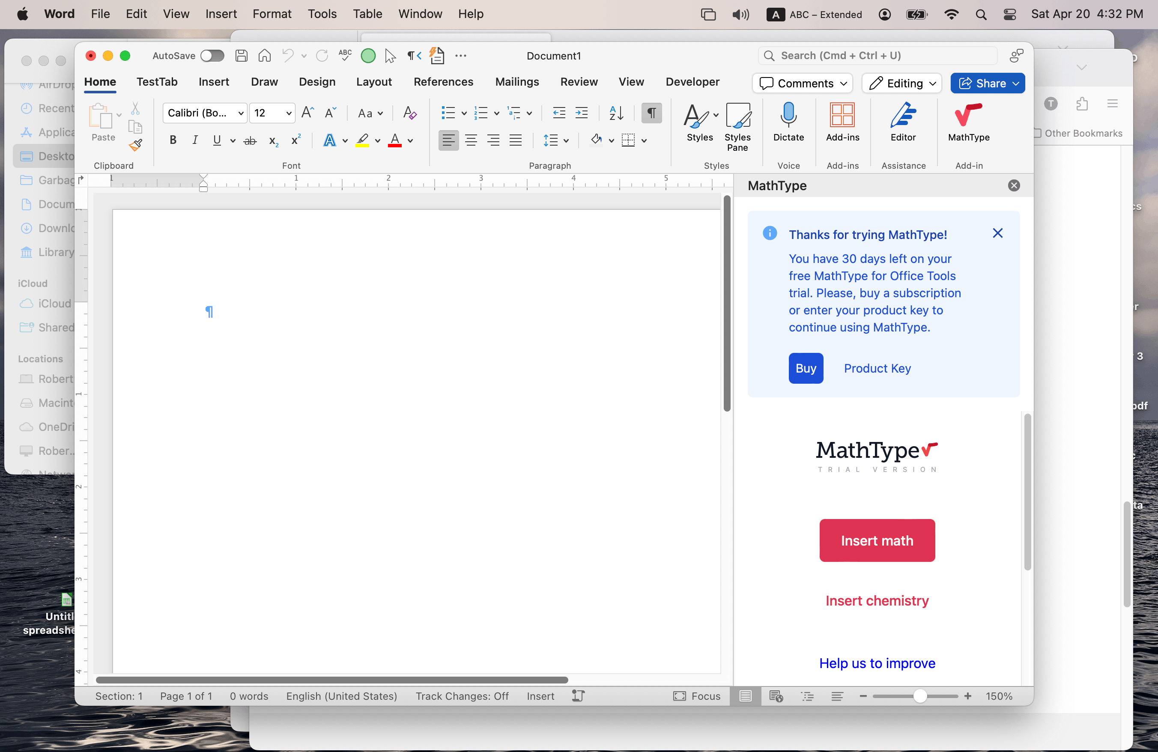
Task: Click the Format Painter brush icon
Action: coord(135,144)
